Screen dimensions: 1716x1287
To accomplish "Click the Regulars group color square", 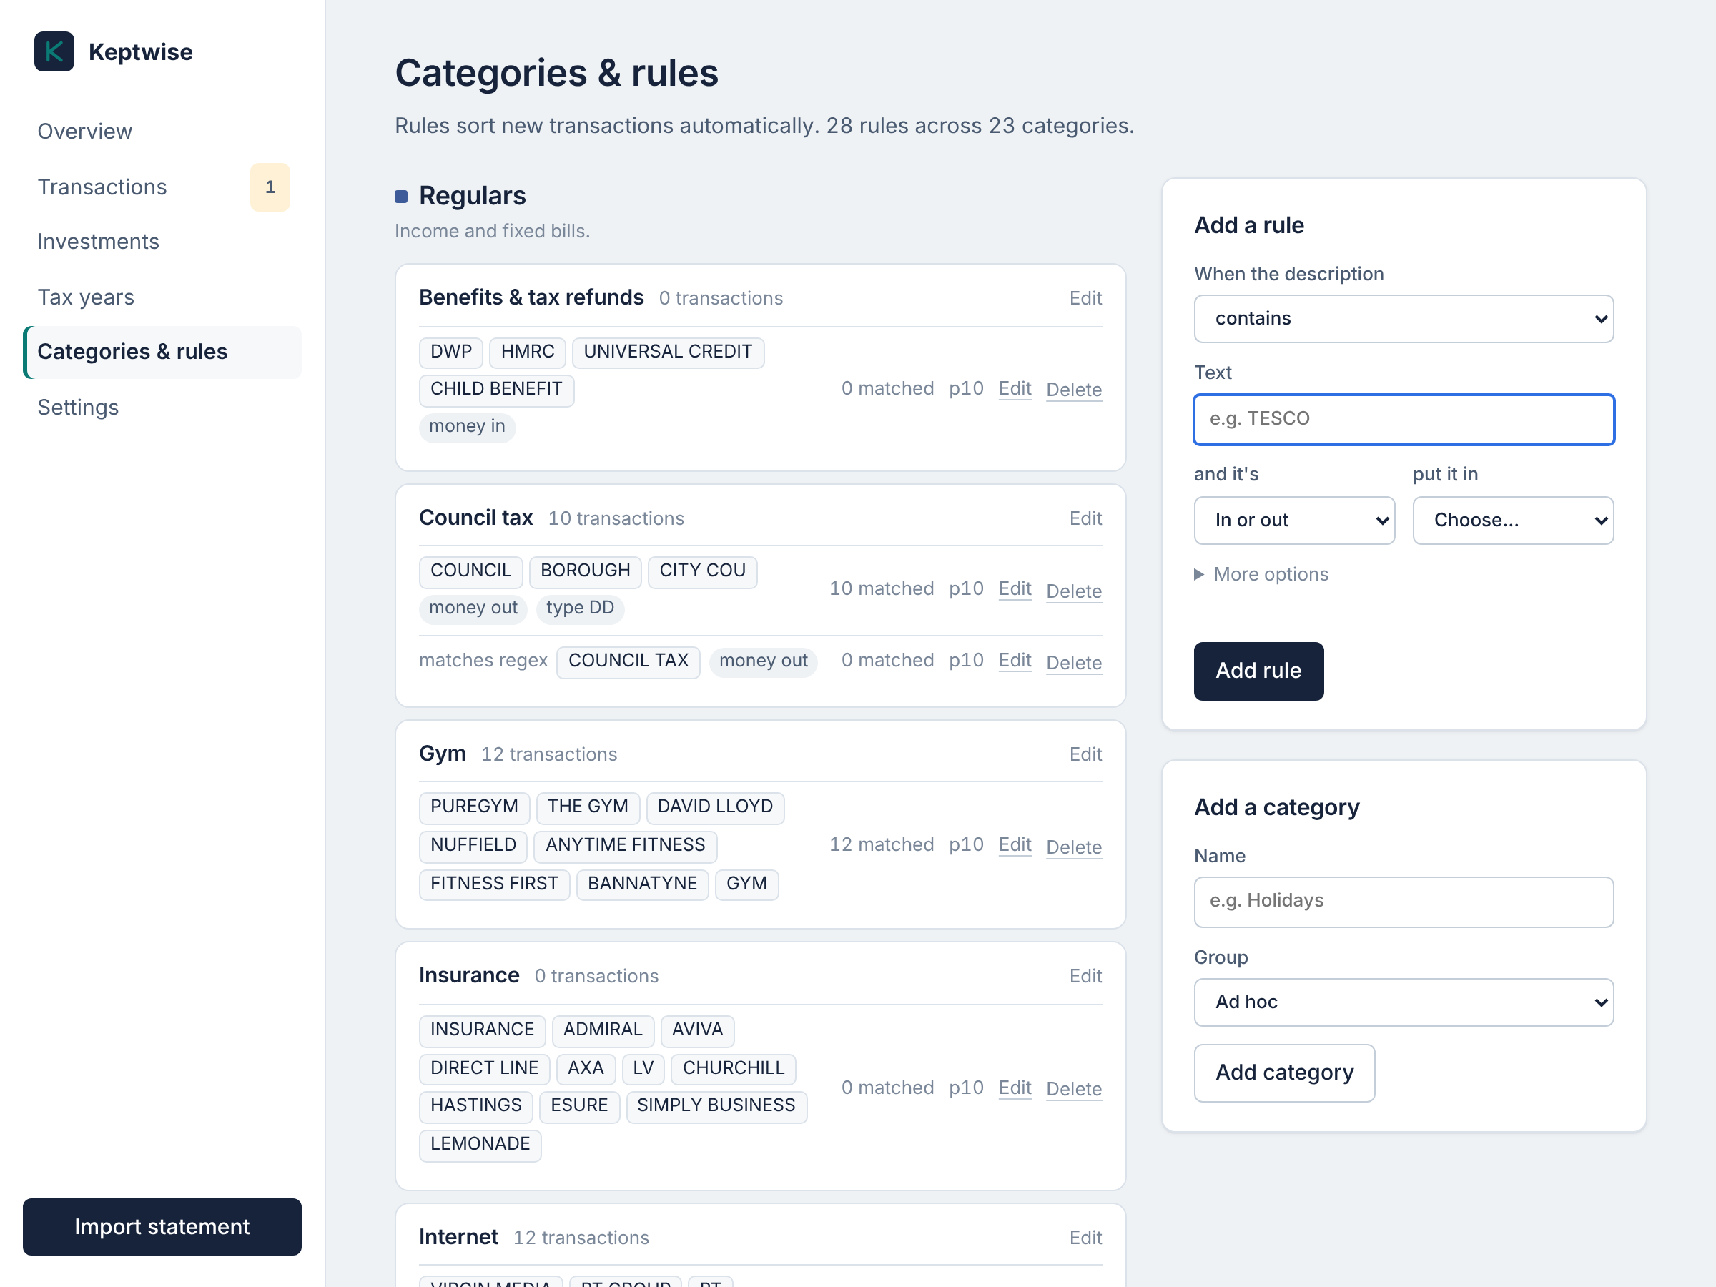I will coord(401,197).
